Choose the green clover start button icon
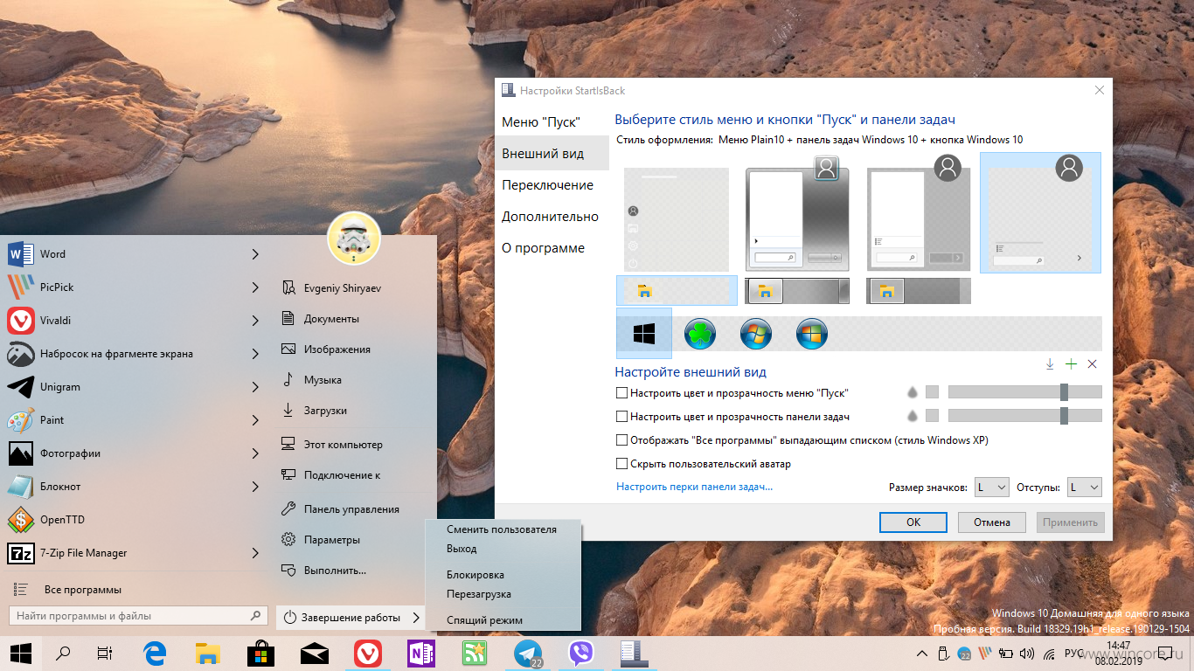This screenshot has width=1194, height=671. pos(700,334)
